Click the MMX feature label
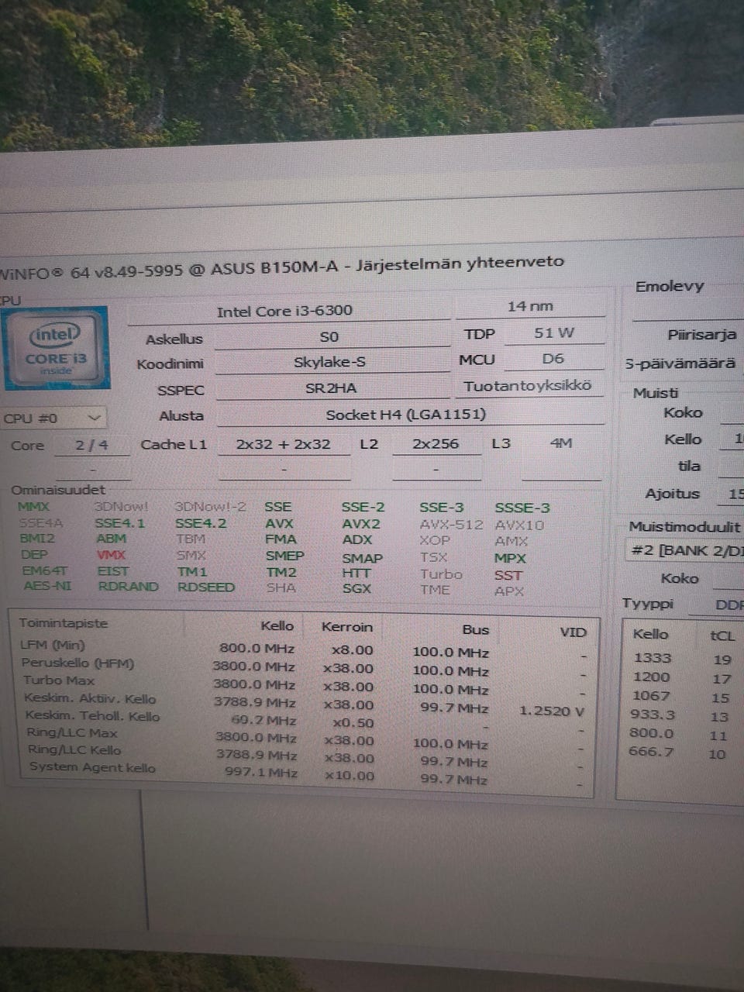 pyautogui.click(x=33, y=507)
